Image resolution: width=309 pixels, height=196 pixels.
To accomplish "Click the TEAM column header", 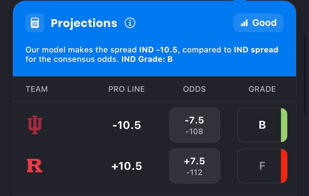I will click(37, 89).
